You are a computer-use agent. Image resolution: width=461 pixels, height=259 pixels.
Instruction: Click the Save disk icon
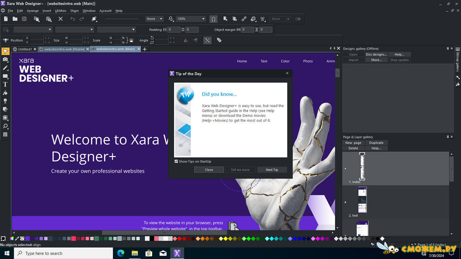coord(24,19)
